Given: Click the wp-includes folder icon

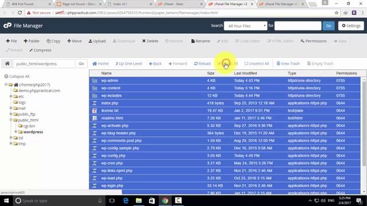Looking at the screenshot, I should click(95, 96).
